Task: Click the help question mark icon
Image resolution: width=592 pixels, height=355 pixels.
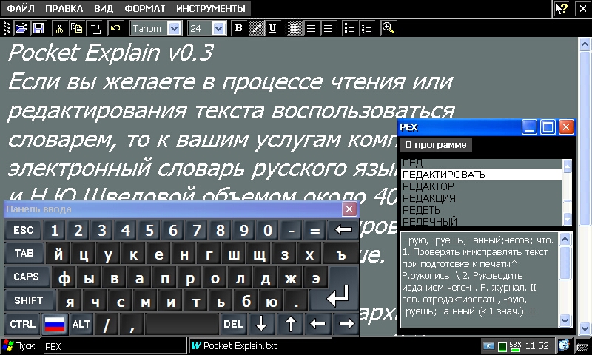Action: (x=562, y=8)
